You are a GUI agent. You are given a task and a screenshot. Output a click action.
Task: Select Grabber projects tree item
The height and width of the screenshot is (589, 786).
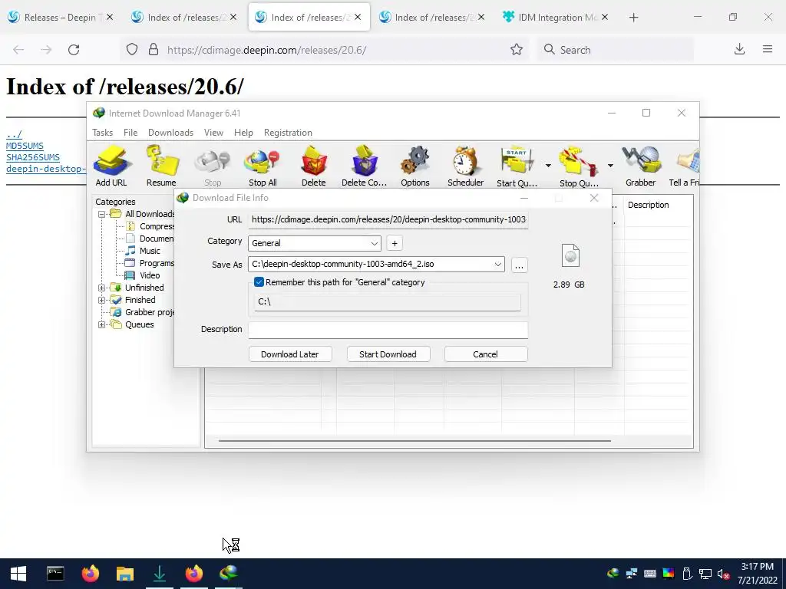click(143, 313)
